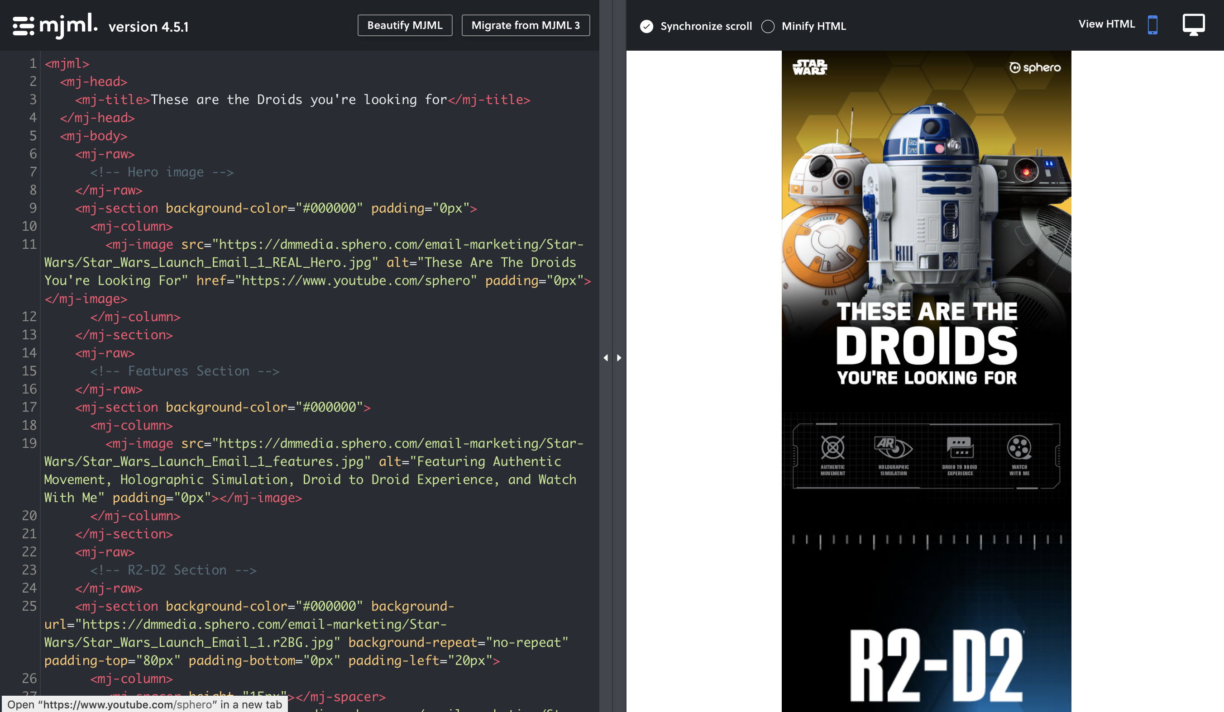
Task: Click line 2 <mj-head> tag
Action: [94, 81]
